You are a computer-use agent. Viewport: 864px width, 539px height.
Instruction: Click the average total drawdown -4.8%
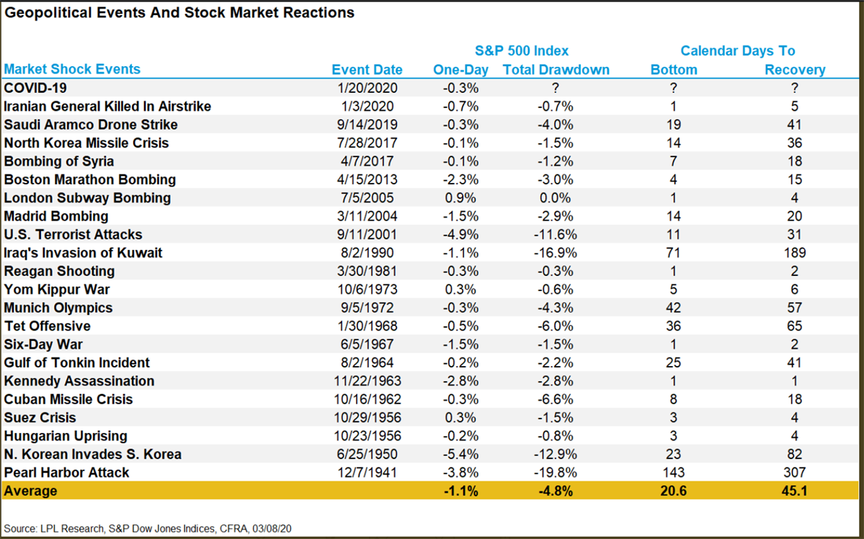coord(555,491)
